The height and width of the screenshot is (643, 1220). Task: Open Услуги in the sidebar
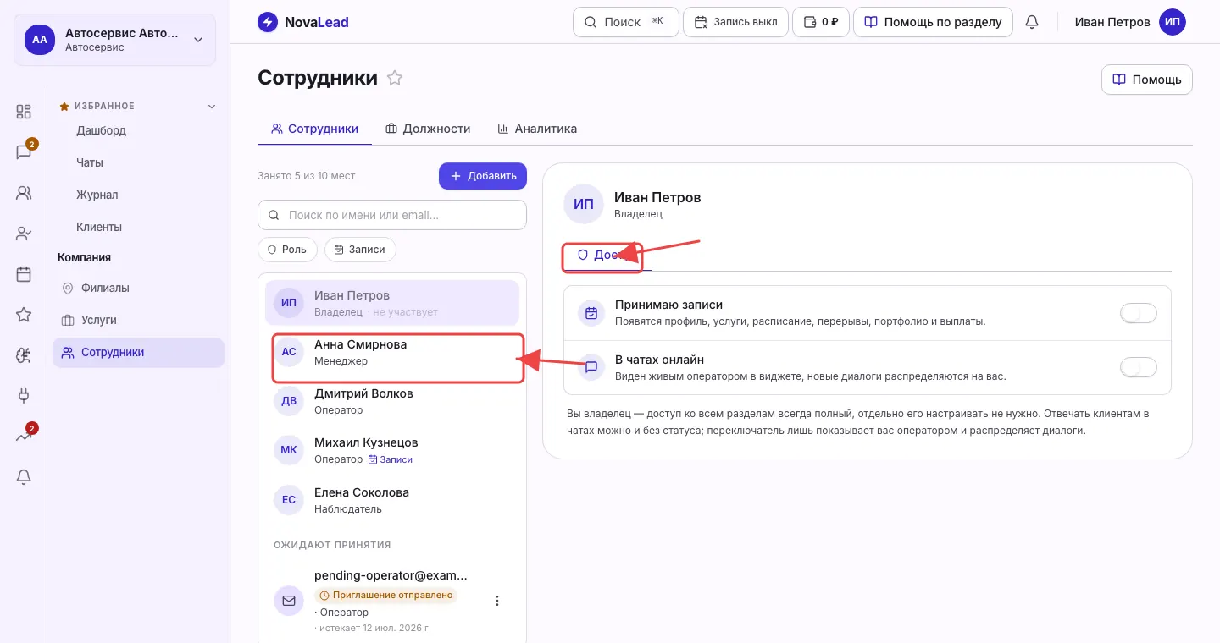click(138, 320)
